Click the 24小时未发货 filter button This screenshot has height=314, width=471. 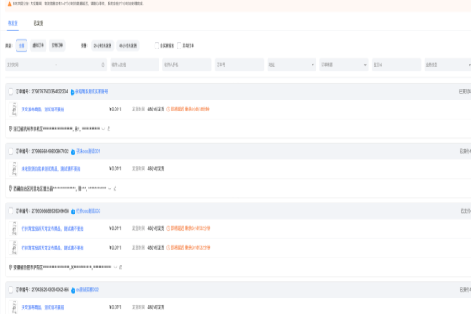pyautogui.click(x=102, y=45)
